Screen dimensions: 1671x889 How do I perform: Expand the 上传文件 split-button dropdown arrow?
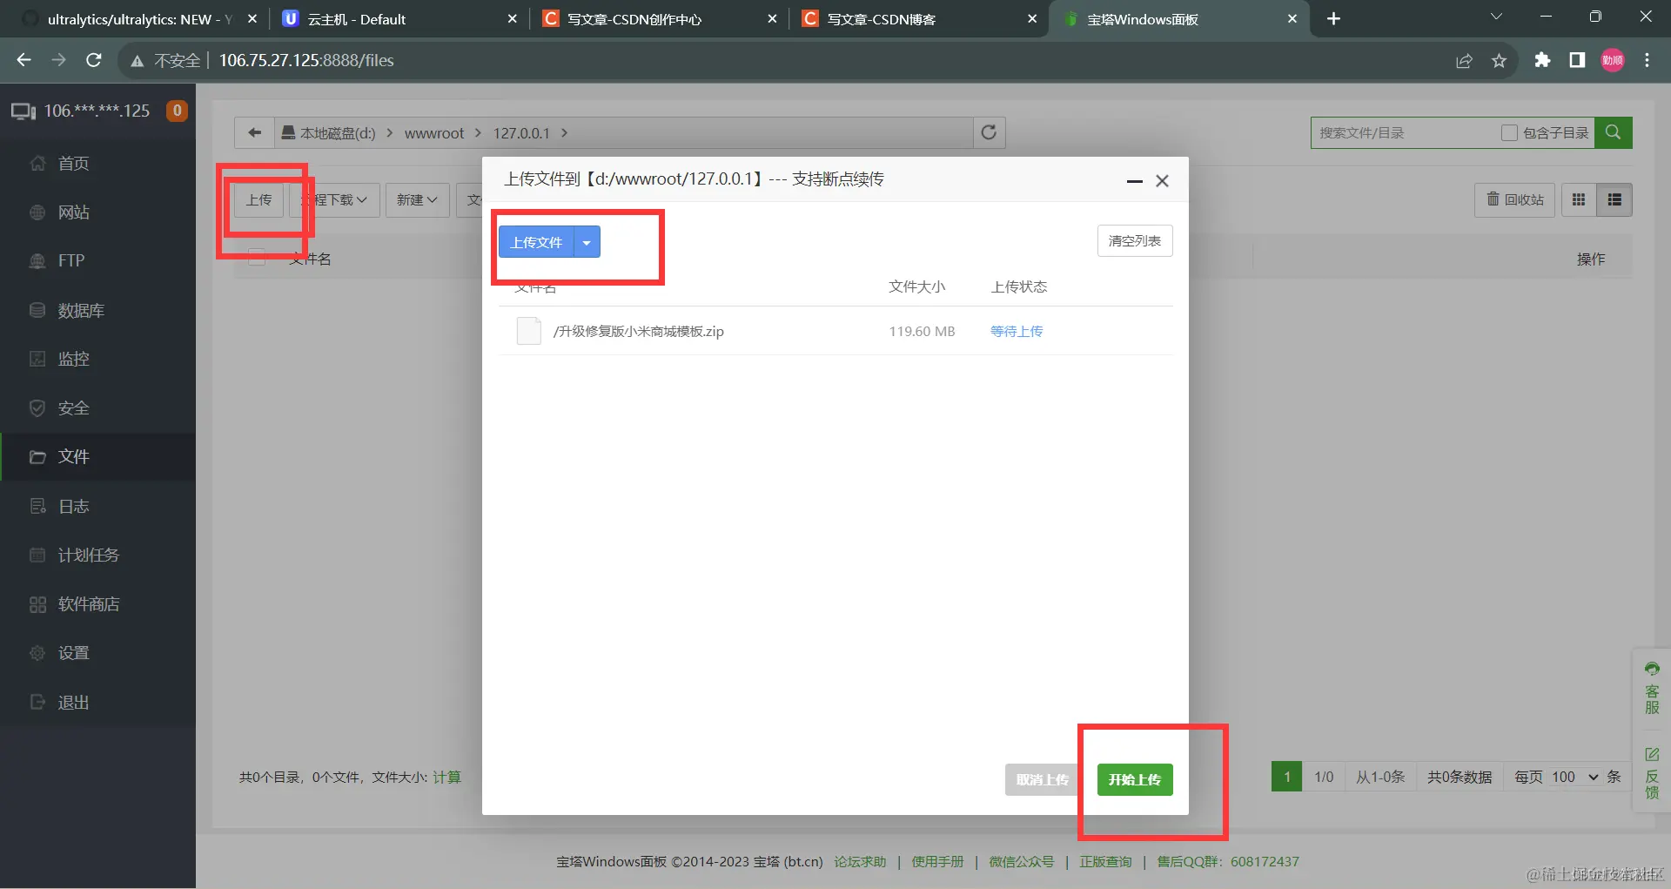[x=587, y=242]
